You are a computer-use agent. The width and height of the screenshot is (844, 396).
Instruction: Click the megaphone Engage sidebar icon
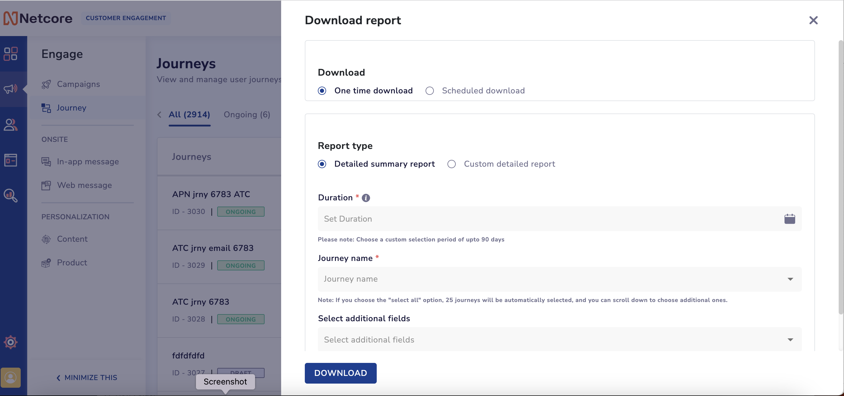[x=10, y=89]
